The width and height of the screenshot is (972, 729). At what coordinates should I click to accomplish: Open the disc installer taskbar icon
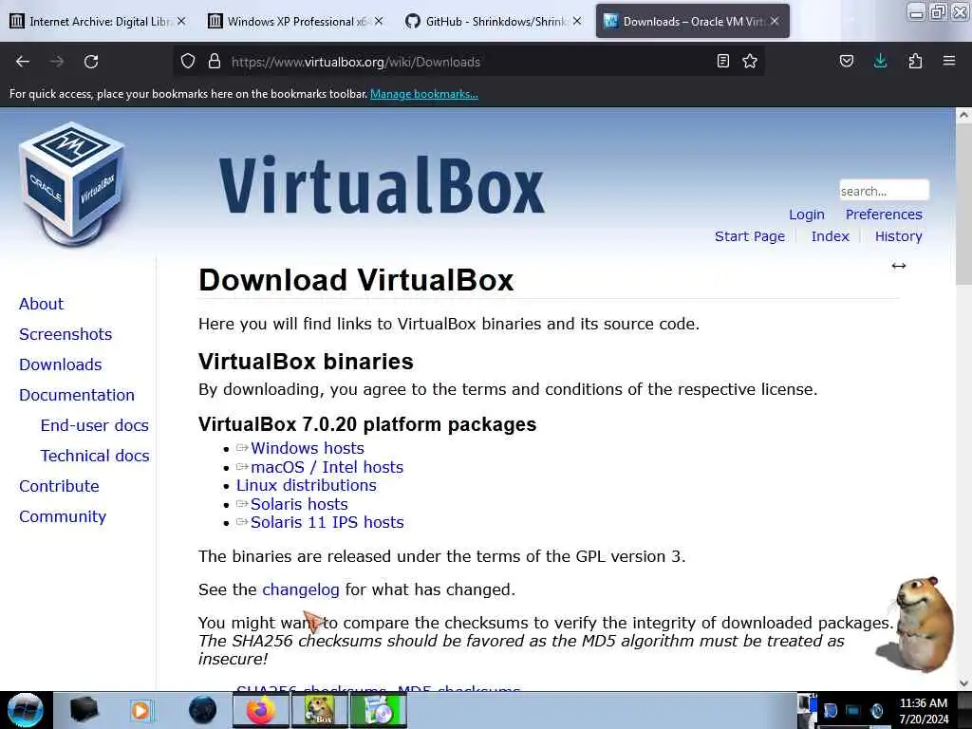point(378,710)
